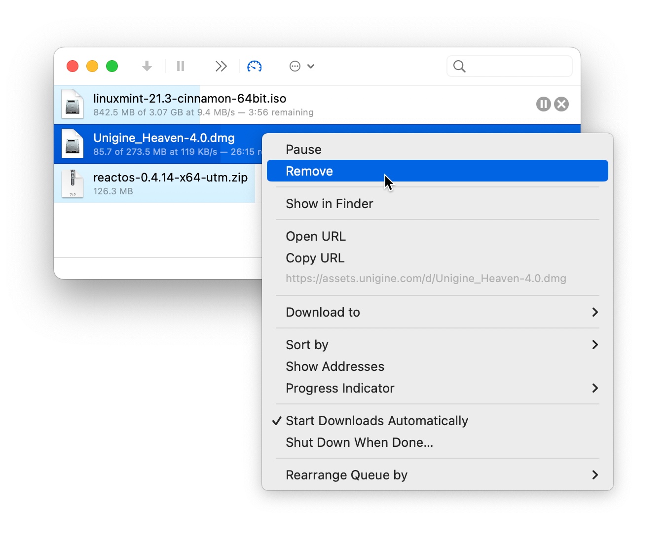Click the red close window button
Image resolution: width=666 pixels, height=544 pixels.
pyautogui.click(x=73, y=66)
